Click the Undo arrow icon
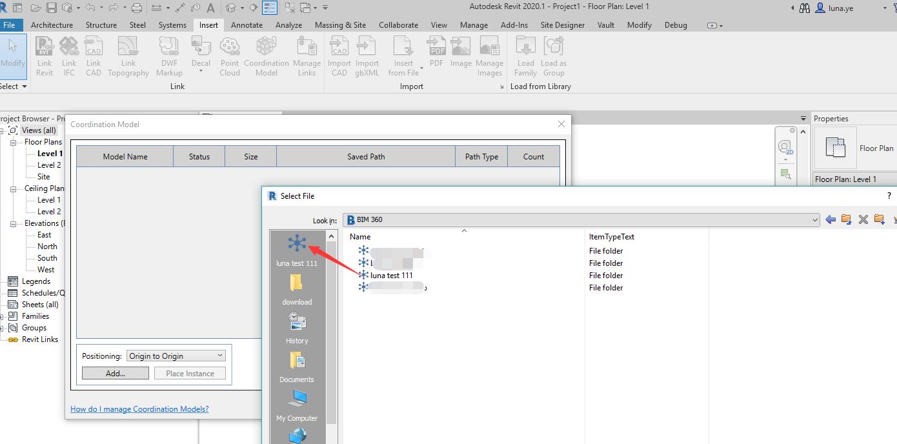 [90, 8]
